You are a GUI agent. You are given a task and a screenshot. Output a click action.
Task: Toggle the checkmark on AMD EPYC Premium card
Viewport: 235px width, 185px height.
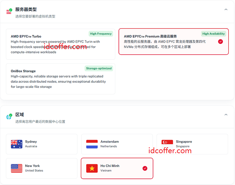(x=220, y=41)
